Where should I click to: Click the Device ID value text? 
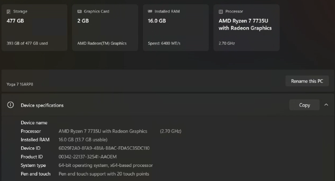(104, 148)
